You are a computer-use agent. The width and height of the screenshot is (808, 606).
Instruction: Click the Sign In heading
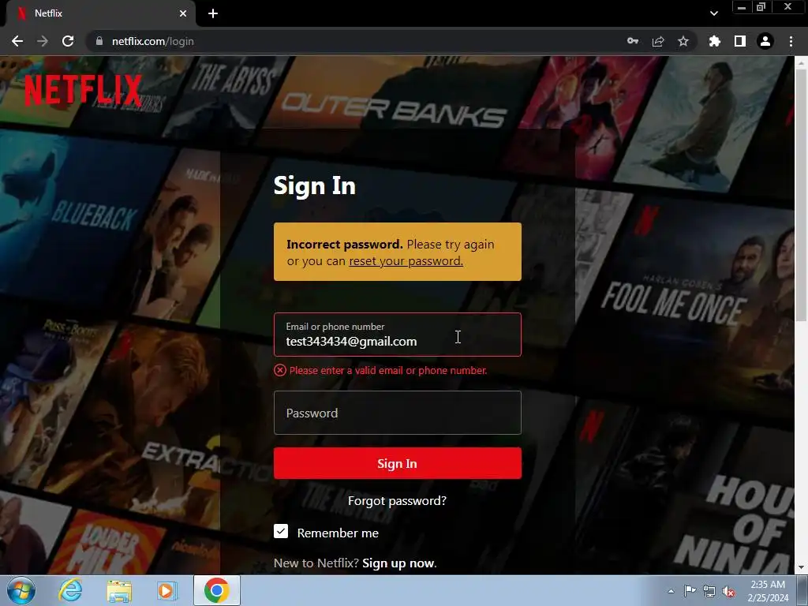click(314, 185)
